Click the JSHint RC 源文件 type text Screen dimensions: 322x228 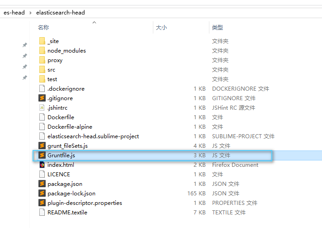(x=233, y=107)
